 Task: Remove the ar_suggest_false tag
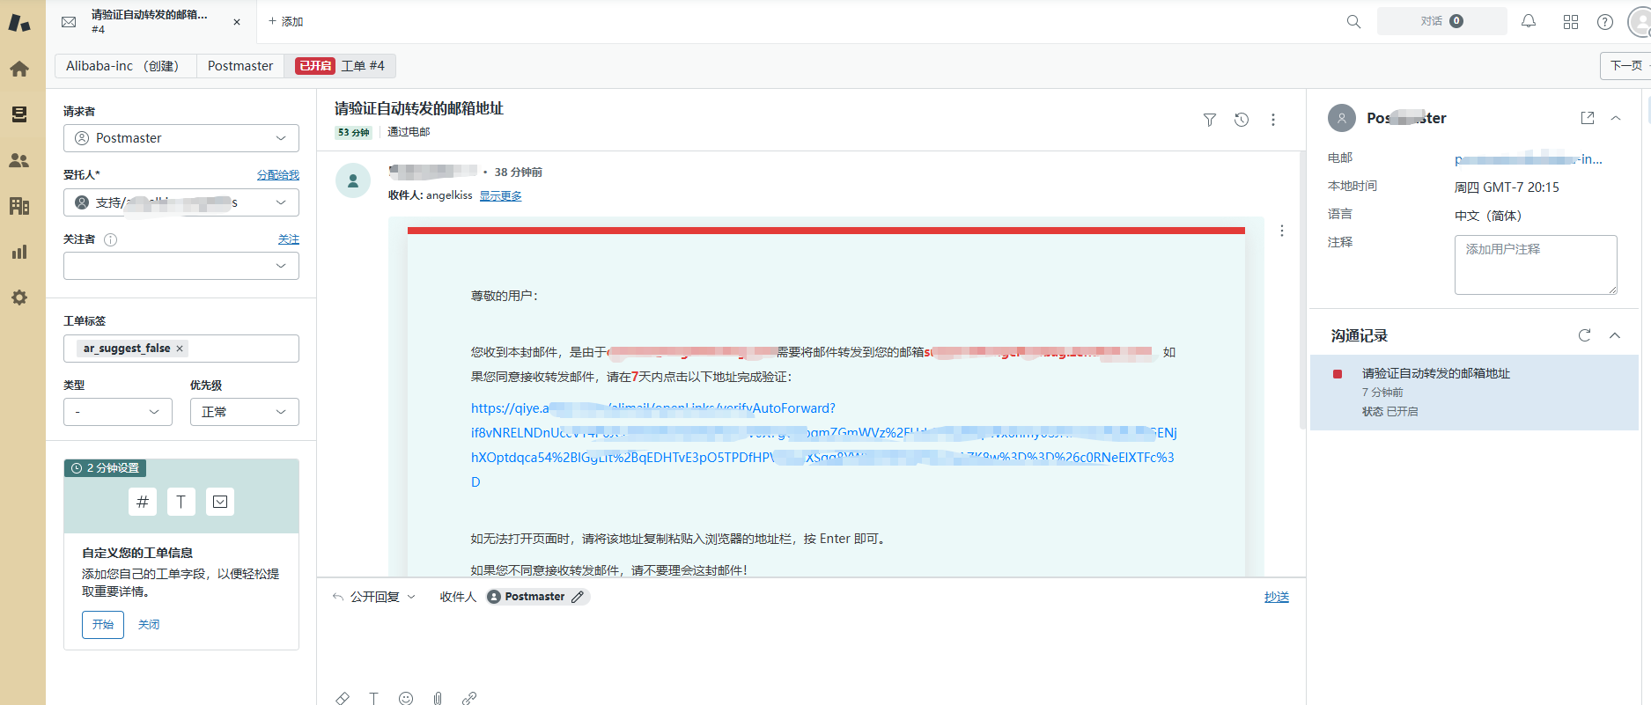(180, 349)
